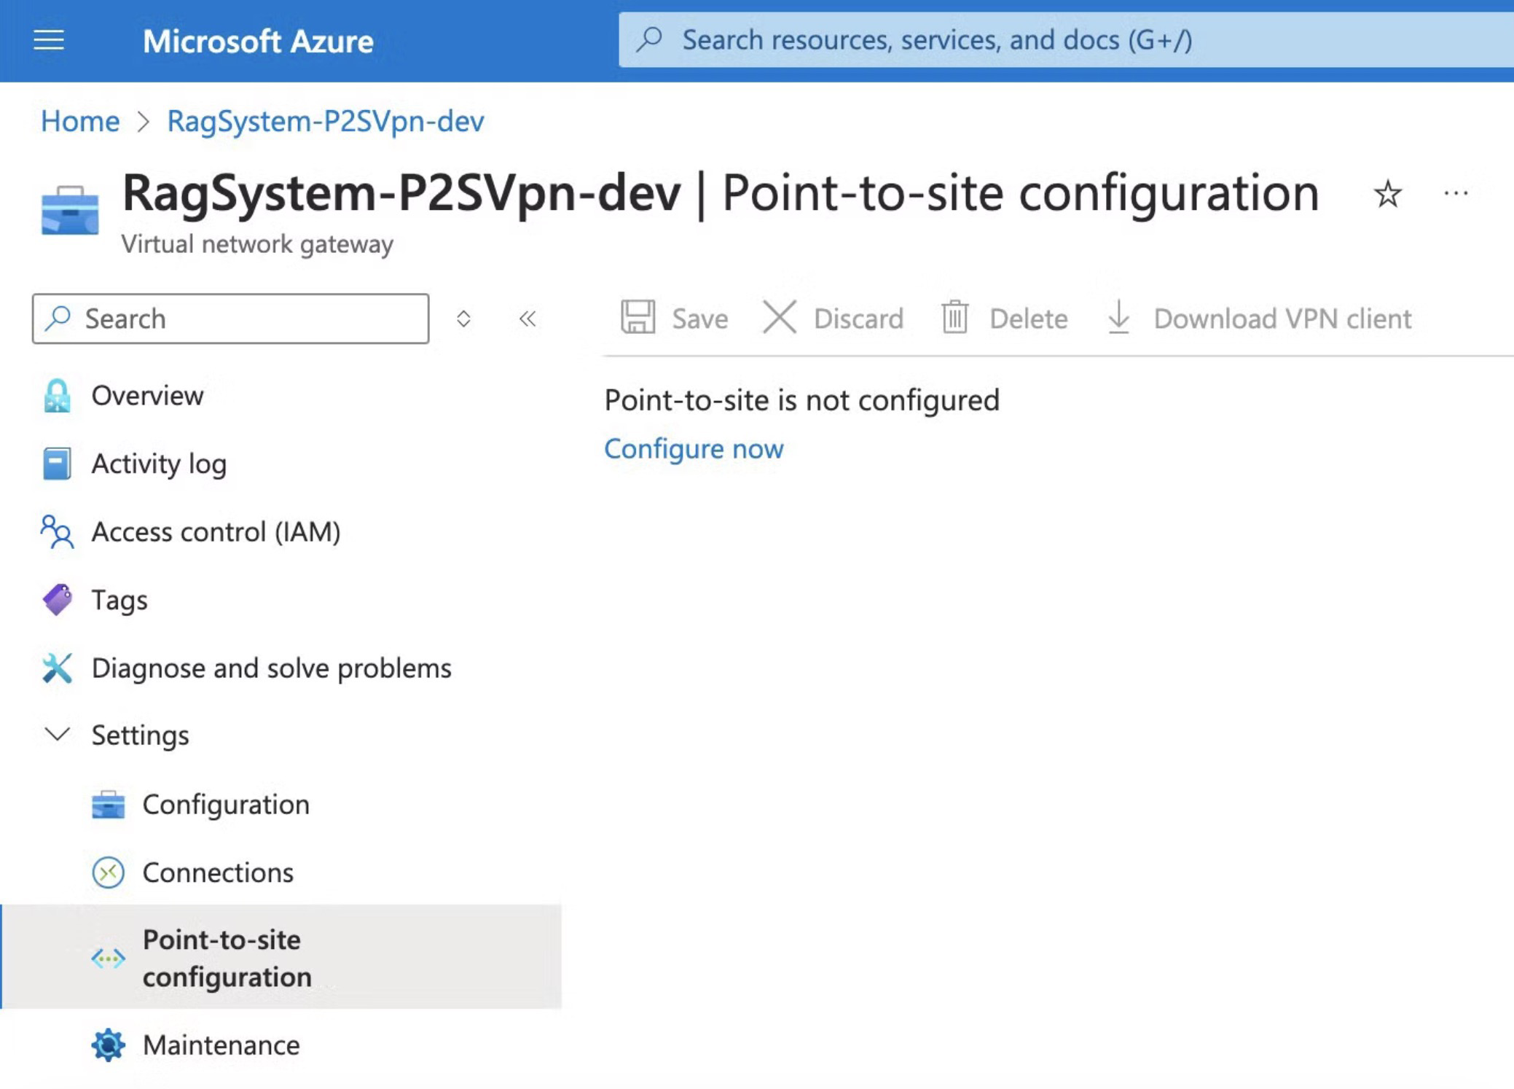Click the favorite star icon
Image resolution: width=1514 pixels, height=1089 pixels.
point(1387,194)
